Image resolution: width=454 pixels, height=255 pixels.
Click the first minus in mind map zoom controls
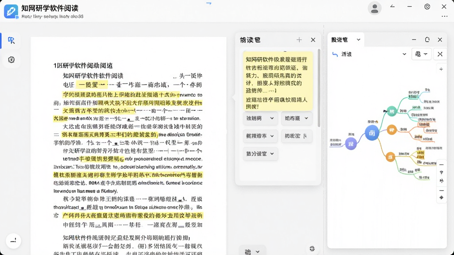coord(441,165)
